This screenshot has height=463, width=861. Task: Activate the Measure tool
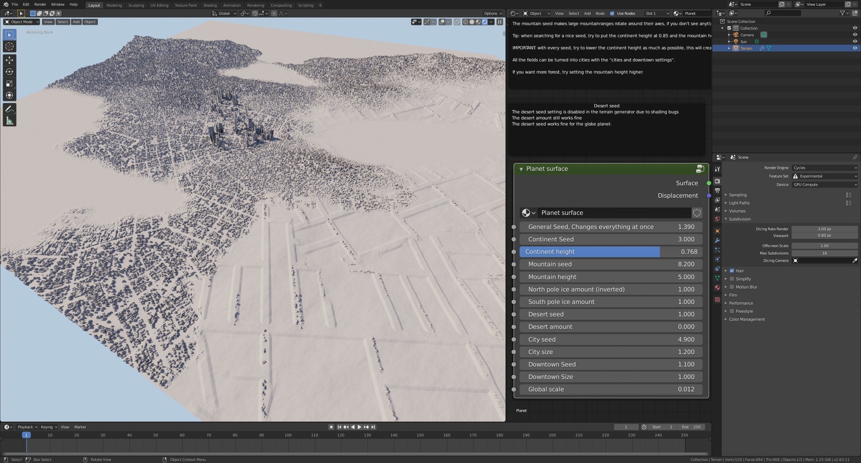pos(9,120)
